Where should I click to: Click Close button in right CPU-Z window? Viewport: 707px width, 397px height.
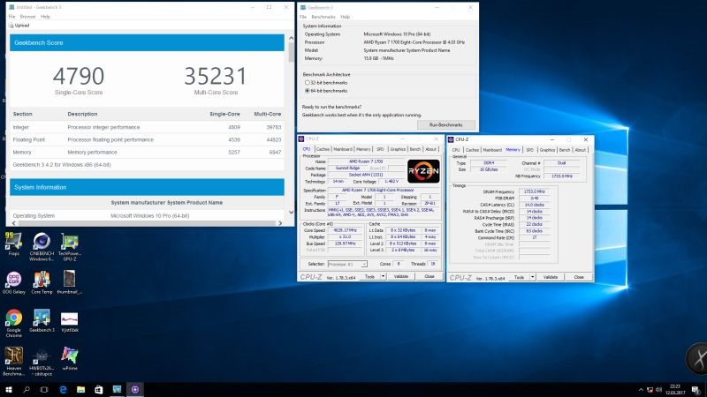[579, 277]
